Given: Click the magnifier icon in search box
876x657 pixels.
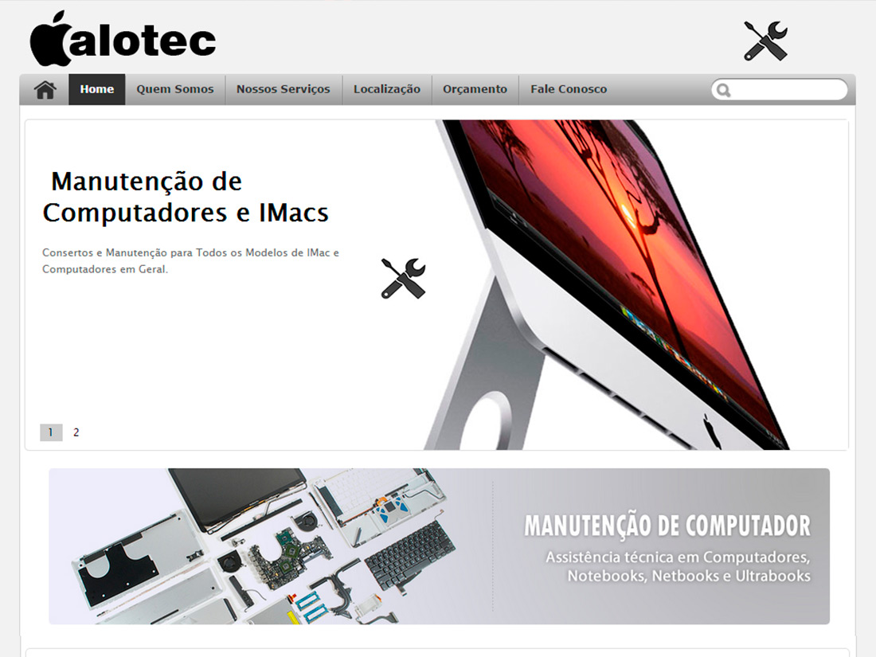Looking at the screenshot, I should 723,90.
